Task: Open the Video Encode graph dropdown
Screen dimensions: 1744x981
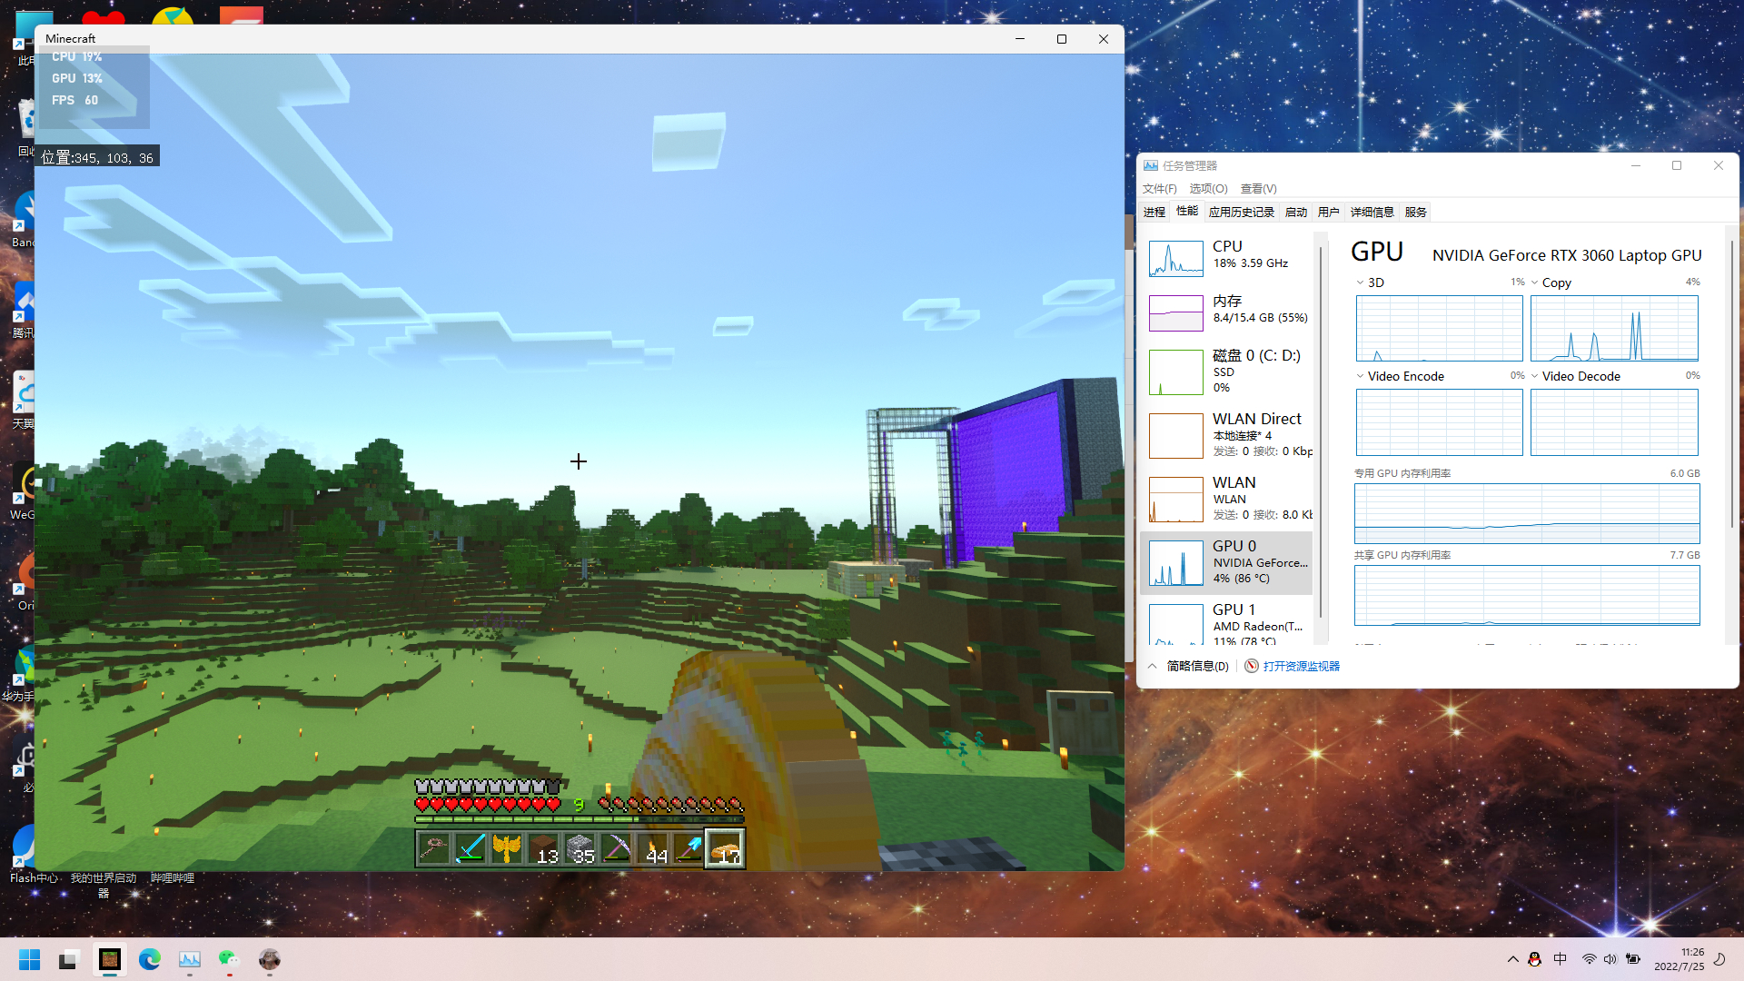Action: point(1360,376)
